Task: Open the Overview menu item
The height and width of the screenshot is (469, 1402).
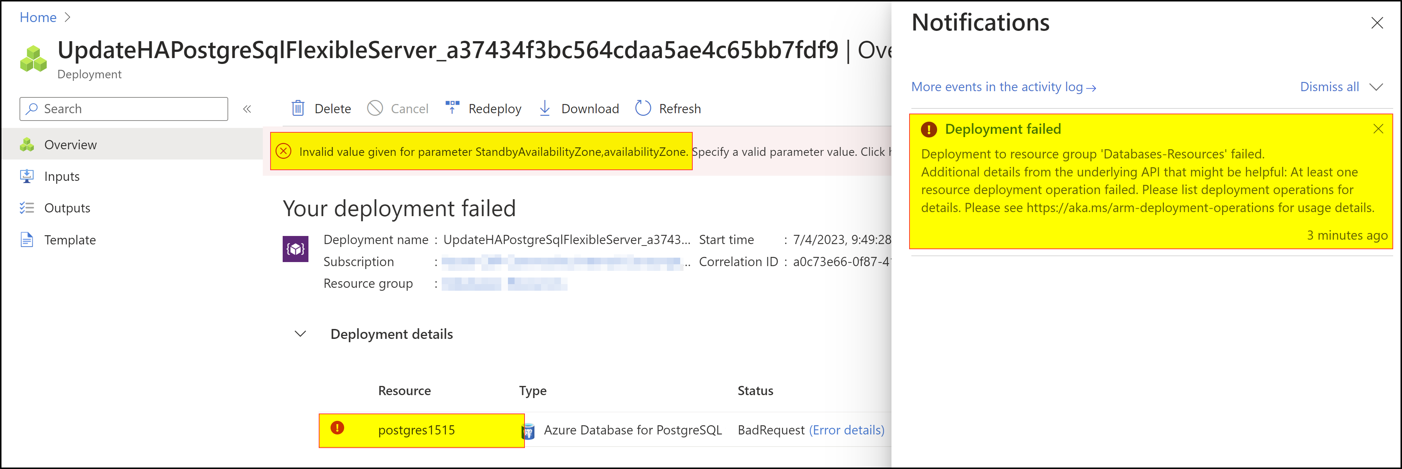Action: click(132, 144)
